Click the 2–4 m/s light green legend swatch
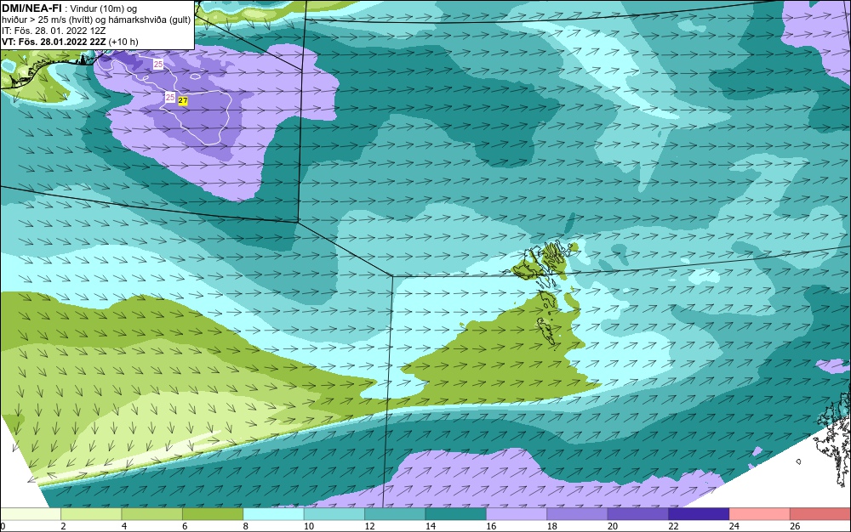This screenshot has height=532, width=851. (x=91, y=514)
